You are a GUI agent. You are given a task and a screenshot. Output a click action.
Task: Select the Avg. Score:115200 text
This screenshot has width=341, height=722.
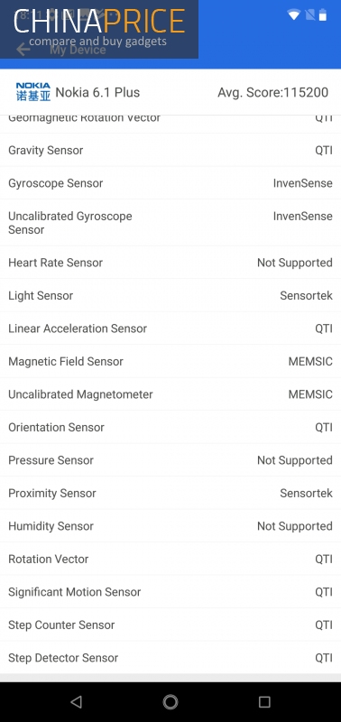point(273,92)
